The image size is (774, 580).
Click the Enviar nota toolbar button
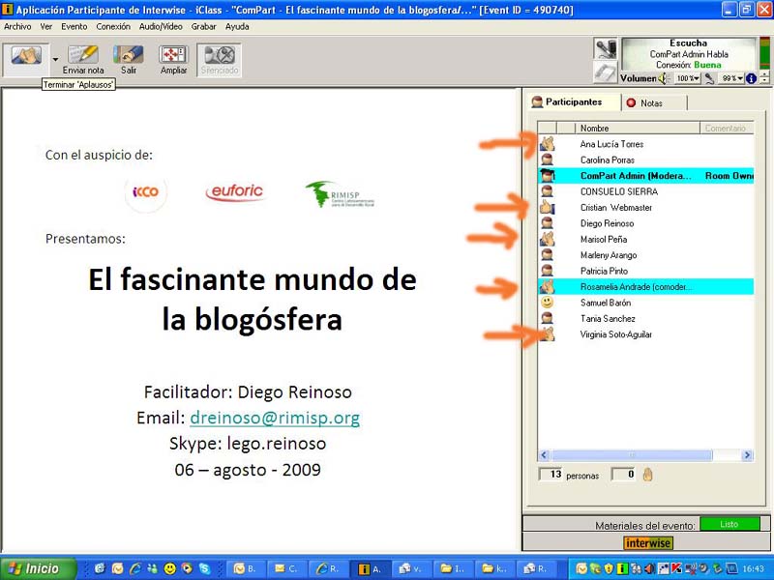[x=83, y=60]
